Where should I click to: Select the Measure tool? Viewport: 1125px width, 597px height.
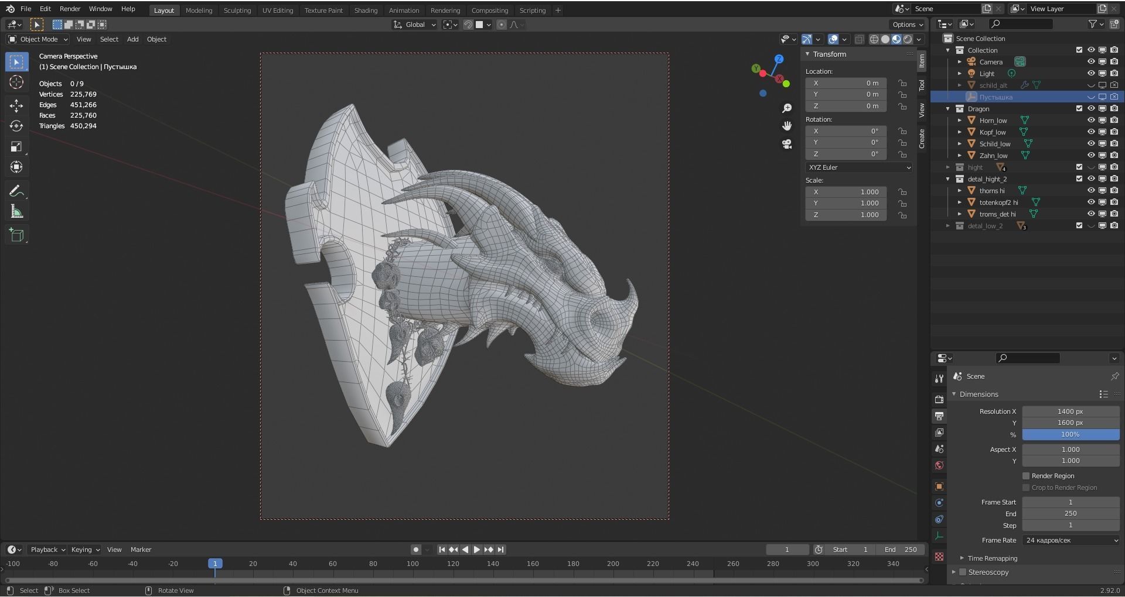pos(16,211)
